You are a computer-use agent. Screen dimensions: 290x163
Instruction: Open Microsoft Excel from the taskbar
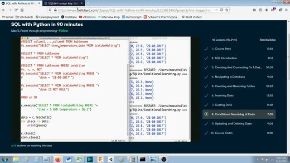click(x=79, y=159)
